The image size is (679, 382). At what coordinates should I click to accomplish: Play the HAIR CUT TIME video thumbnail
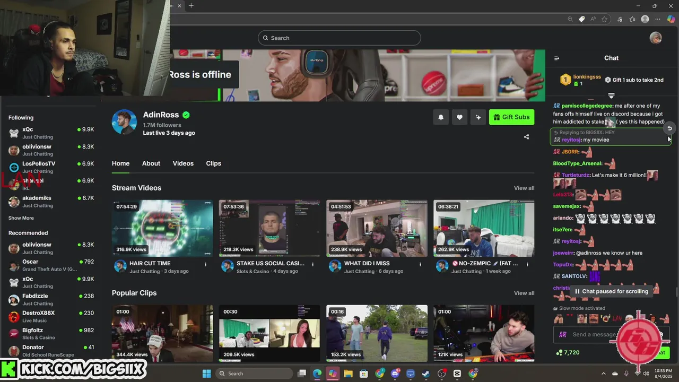[x=162, y=229]
